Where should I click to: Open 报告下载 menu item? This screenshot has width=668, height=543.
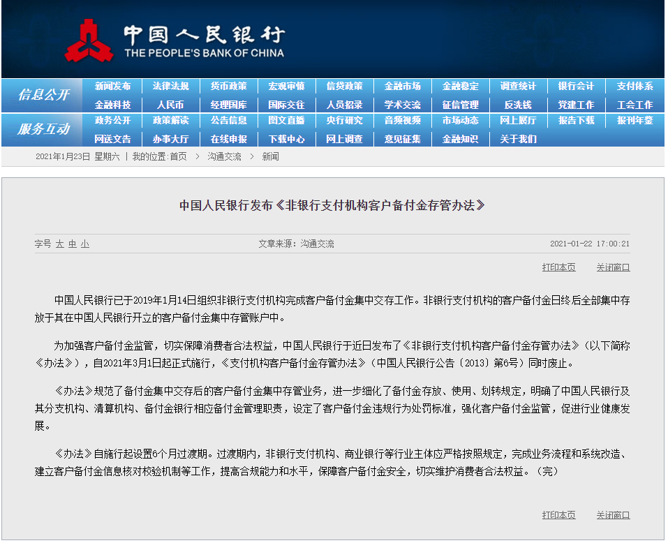(577, 121)
